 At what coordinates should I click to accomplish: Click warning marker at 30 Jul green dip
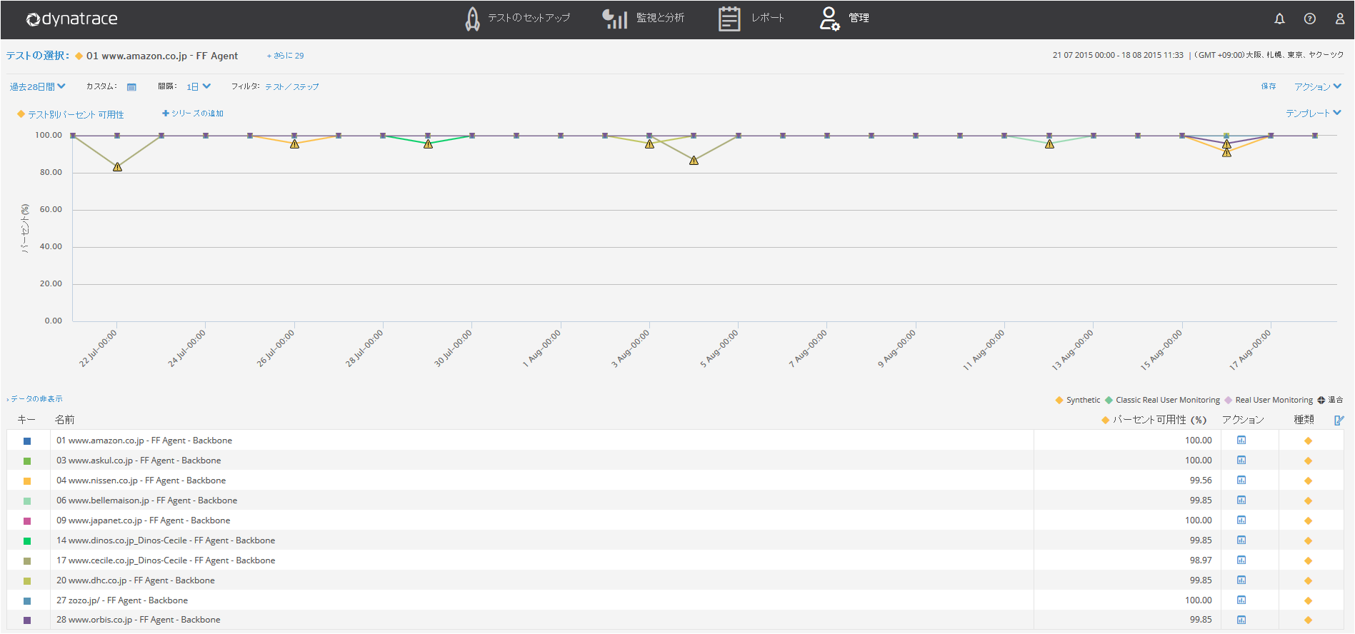(428, 144)
